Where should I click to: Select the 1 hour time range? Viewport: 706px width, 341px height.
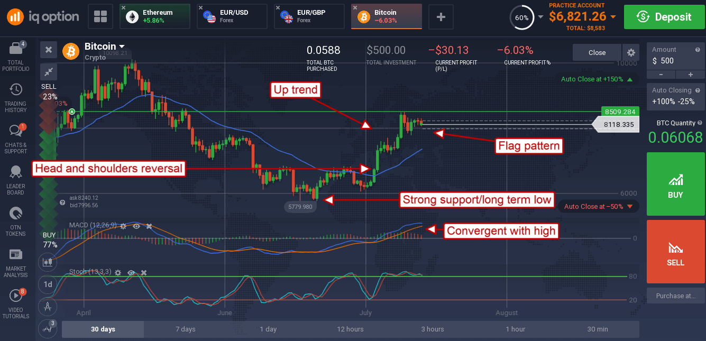pos(515,329)
